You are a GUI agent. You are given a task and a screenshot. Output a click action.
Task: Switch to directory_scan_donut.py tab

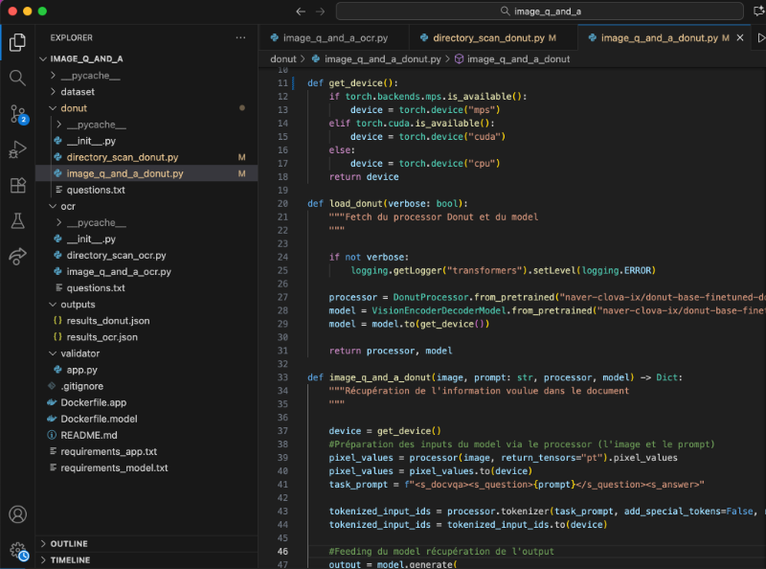coord(488,38)
